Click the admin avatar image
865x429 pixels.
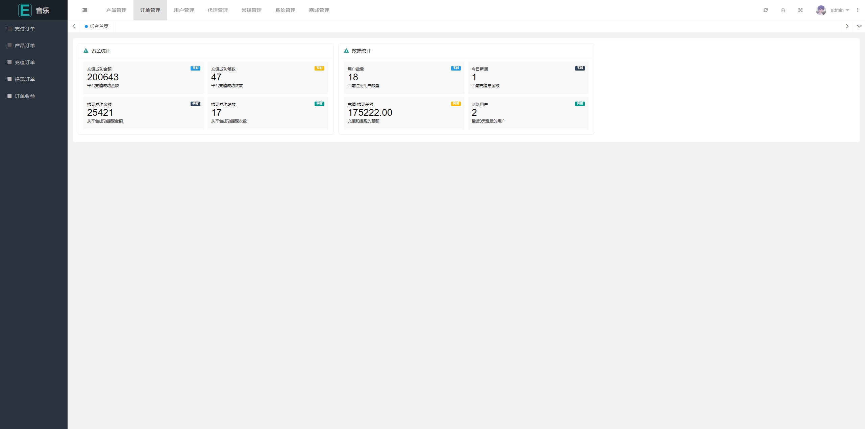[x=821, y=10]
